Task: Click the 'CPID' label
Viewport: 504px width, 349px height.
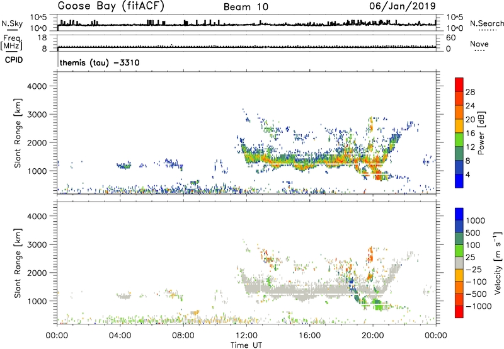Action: 14,60
